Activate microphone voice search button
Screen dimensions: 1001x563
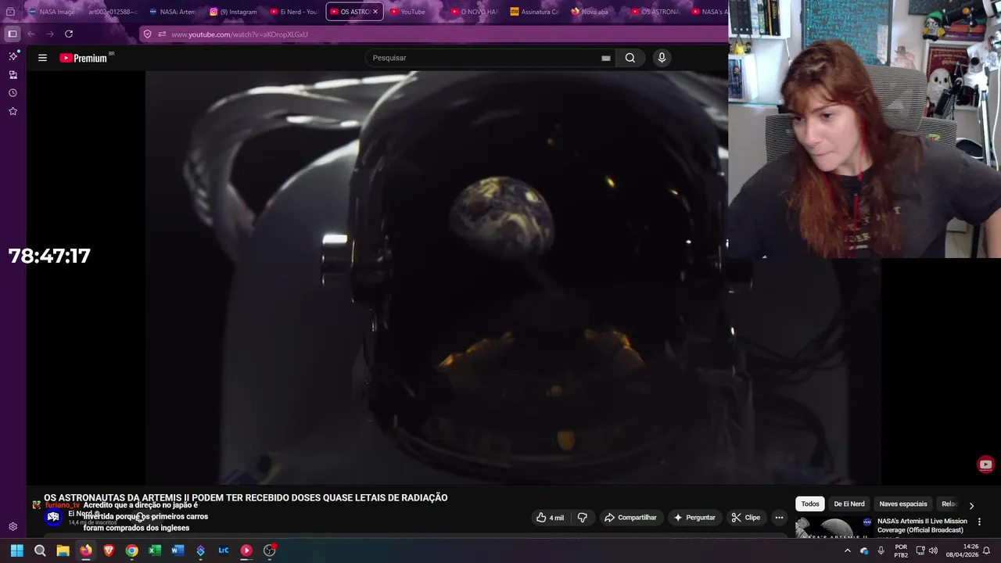(662, 58)
